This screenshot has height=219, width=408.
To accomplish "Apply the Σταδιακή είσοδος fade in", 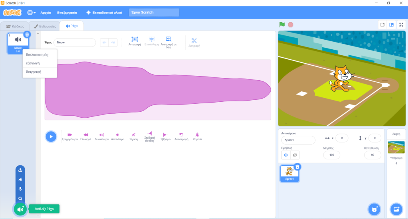I will [150, 137].
